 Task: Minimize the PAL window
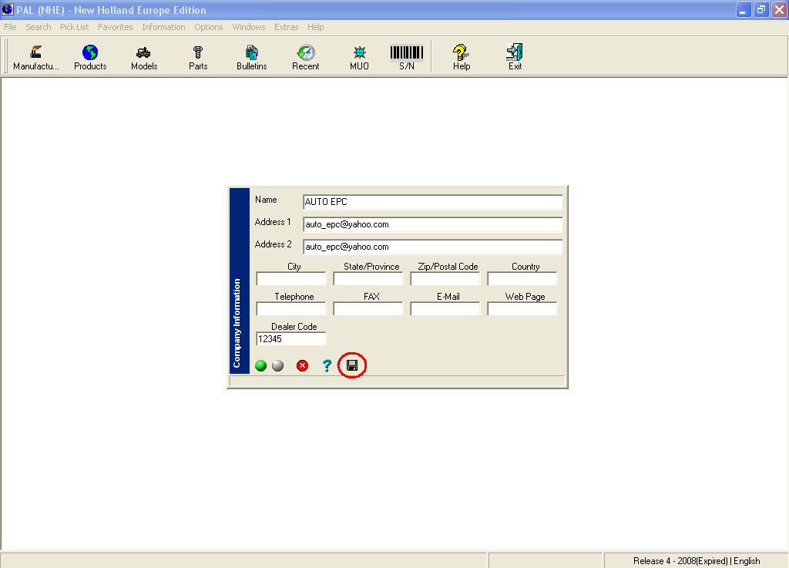[x=744, y=10]
